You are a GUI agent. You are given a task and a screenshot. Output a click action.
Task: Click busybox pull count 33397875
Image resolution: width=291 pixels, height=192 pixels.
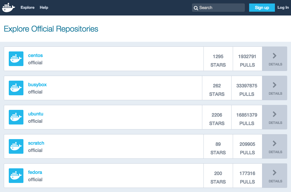point(247,86)
